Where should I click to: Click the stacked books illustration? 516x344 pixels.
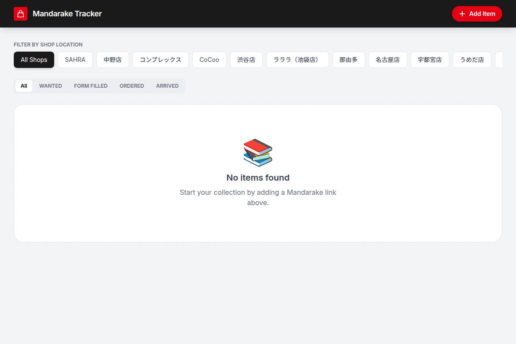258,153
